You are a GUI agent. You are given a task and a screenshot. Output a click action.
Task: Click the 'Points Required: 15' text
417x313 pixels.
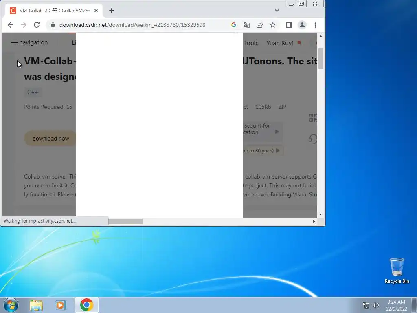click(x=48, y=107)
